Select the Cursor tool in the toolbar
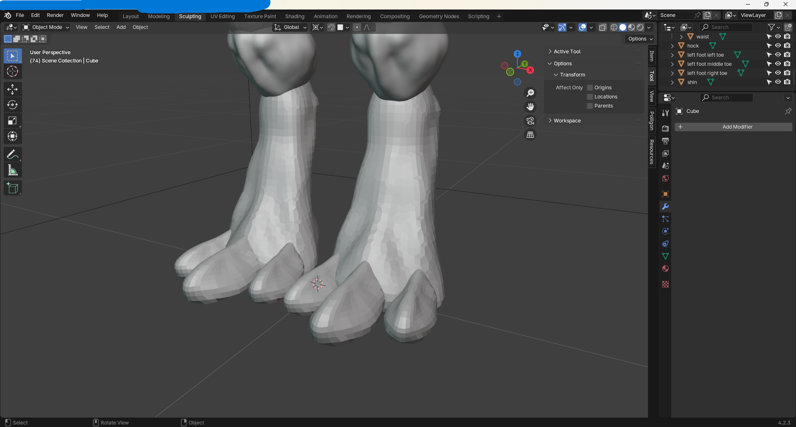Viewport: 796px width, 427px height. pos(12,72)
